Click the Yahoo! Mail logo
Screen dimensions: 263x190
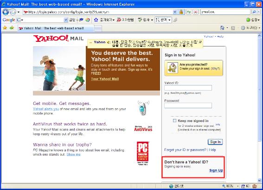(58, 39)
